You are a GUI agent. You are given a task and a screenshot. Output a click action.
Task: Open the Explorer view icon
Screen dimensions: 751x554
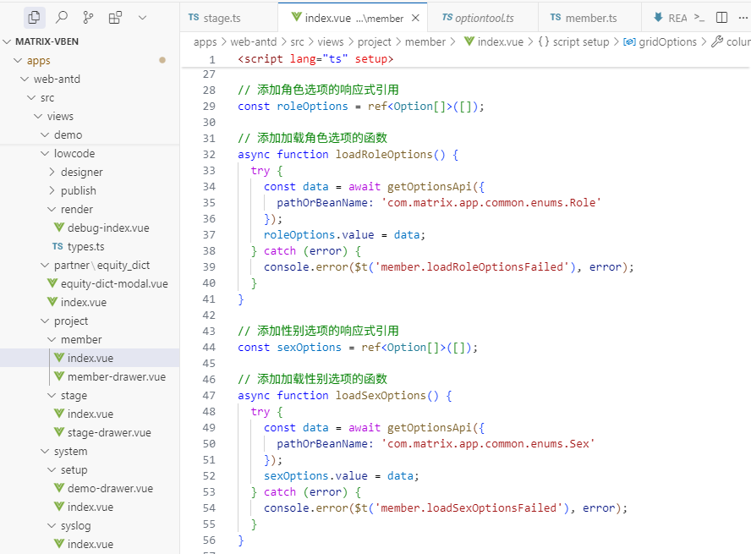pos(34,17)
